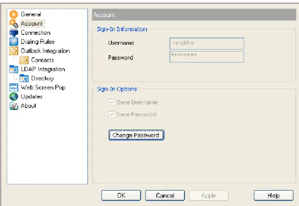This screenshot has height=206, width=299.
Task: Click the Apply button
Action: click(x=209, y=195)
